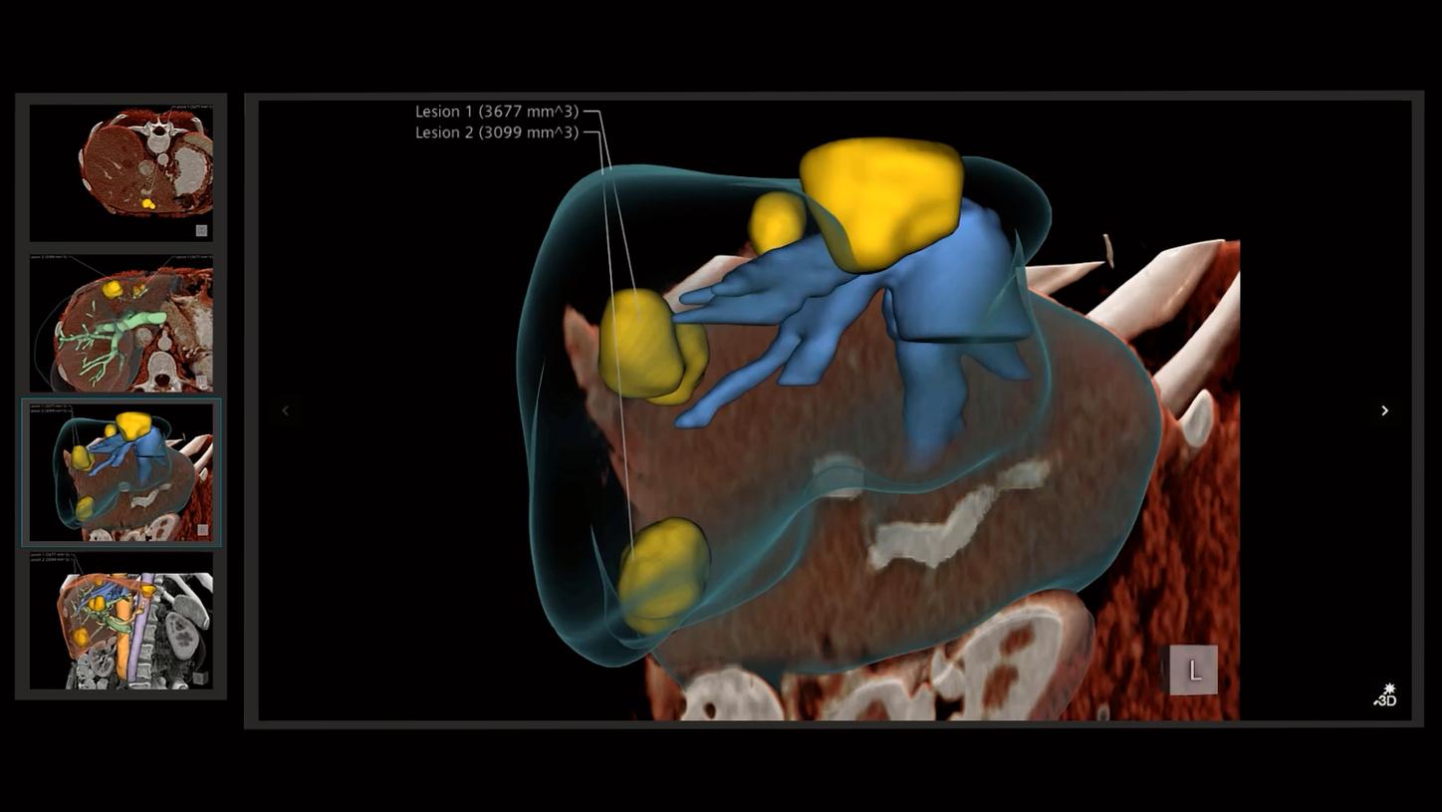Switch to the axial CT slice view
Image resolution: width=1442 pixels, height=812 pixels.
click(x=121, y=170)
